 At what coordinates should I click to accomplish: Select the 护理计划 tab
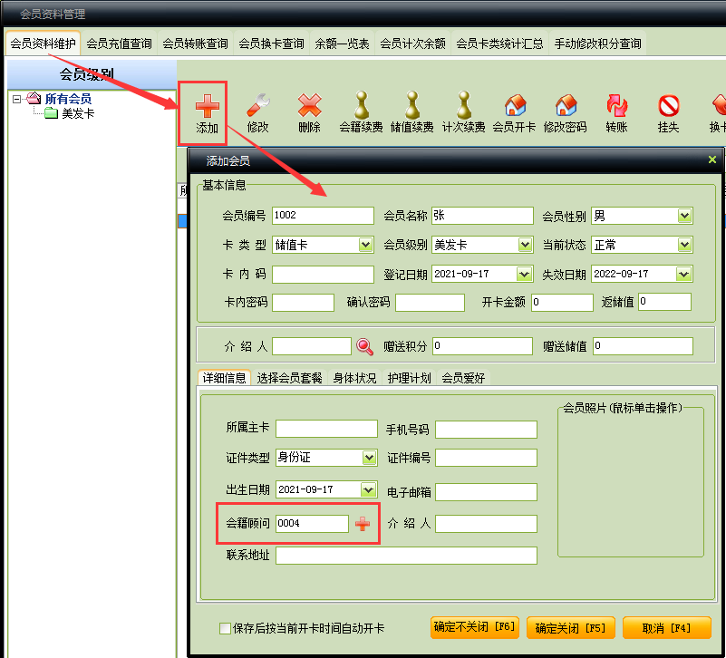(410, 378)
